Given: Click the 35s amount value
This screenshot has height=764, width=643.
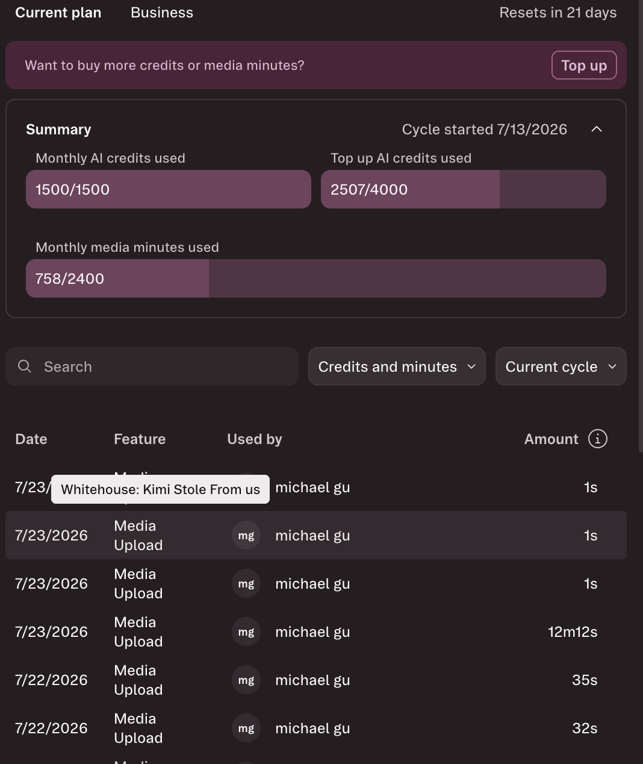Looking at the screenshot, I should click(x=585, y=680).
